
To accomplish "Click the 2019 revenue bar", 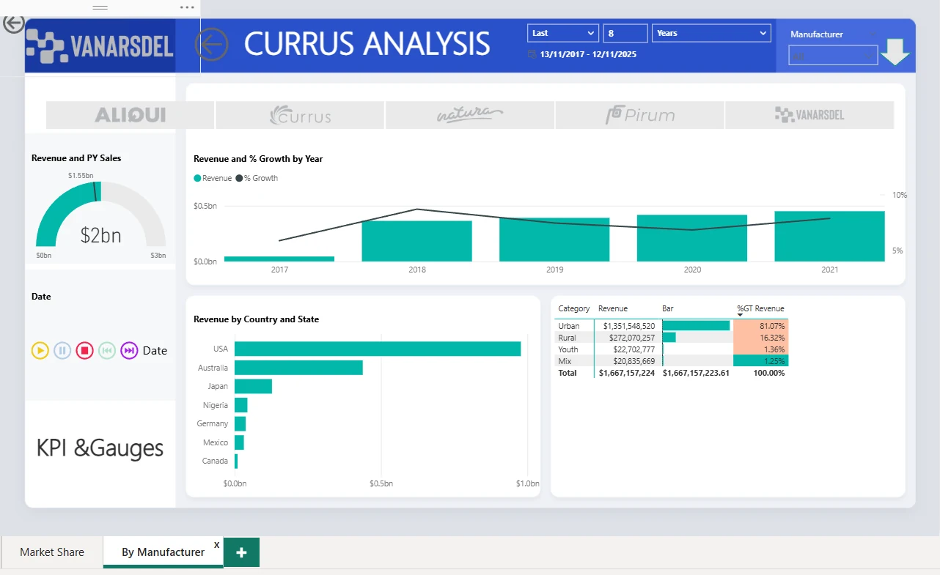I will click(554, 240).
